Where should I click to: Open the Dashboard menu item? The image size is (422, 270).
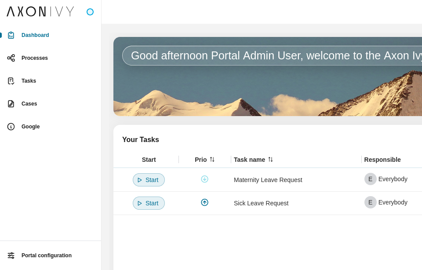[x=51, y=35]
